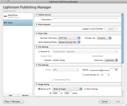Collapse the Image Sizing section
This screenshot has width=127, height=106.
37,84
